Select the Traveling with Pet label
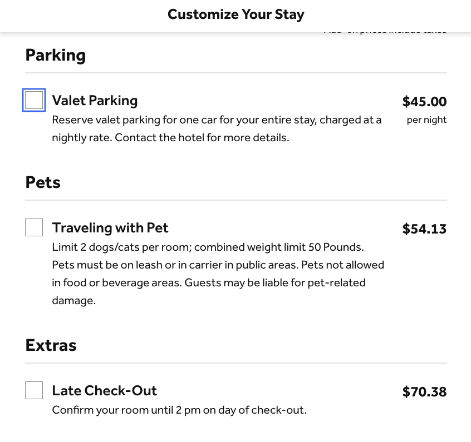 110,227
